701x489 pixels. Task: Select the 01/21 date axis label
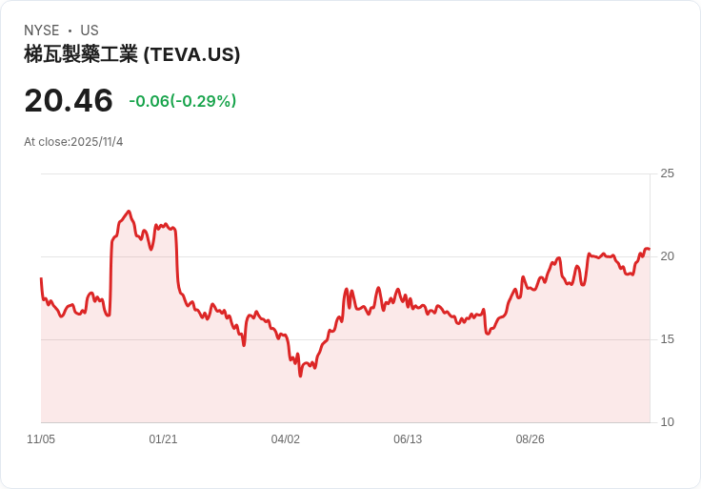[163, 439]
